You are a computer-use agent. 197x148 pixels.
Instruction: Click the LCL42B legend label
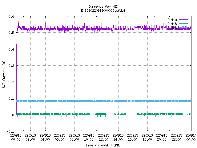[x=171, y=28]
